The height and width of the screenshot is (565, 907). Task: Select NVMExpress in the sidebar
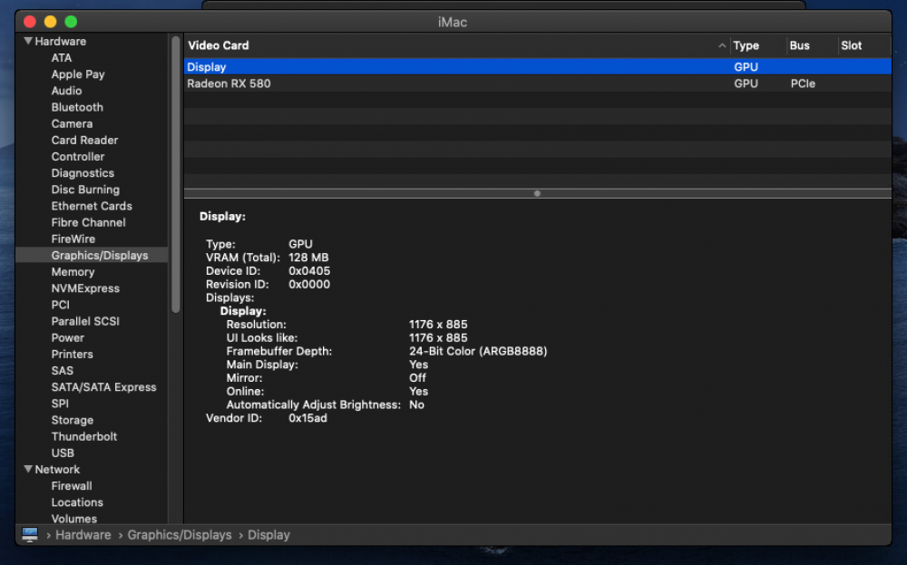tap(85, 288)
